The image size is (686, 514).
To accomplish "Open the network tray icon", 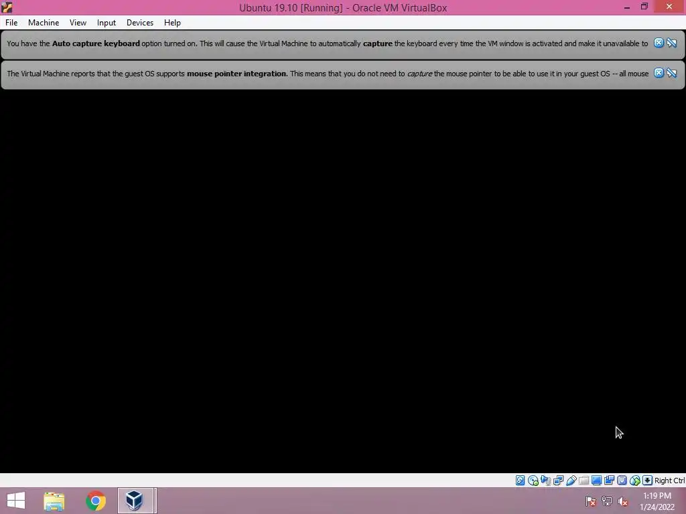I will pos(607,501).
